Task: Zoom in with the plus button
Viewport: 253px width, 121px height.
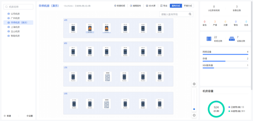Action: (194, 84)
